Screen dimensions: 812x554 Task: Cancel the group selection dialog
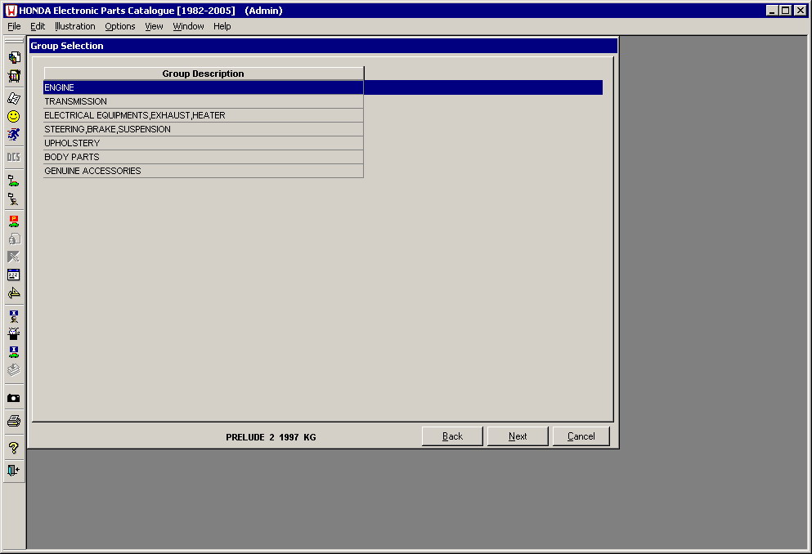tap(581, 436)
